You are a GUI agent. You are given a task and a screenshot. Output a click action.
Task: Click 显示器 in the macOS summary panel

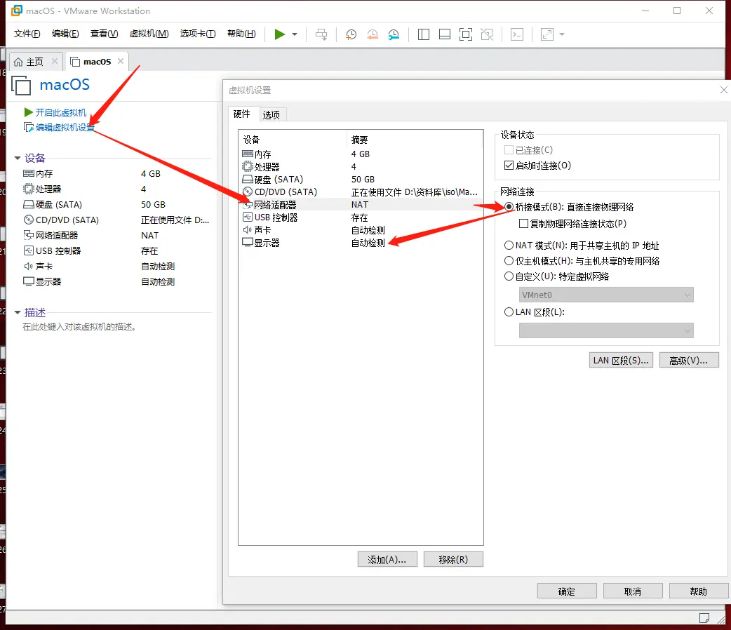(42, 281)
